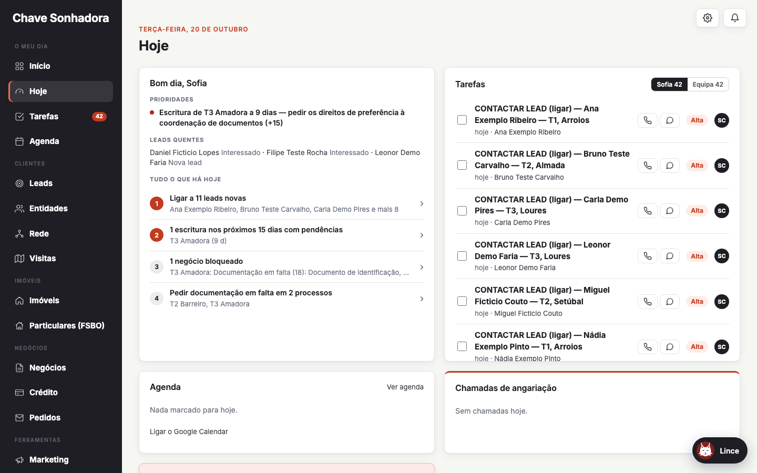Mark Carla Demo Pires task complete
The image size is (757, 473).
462,211
